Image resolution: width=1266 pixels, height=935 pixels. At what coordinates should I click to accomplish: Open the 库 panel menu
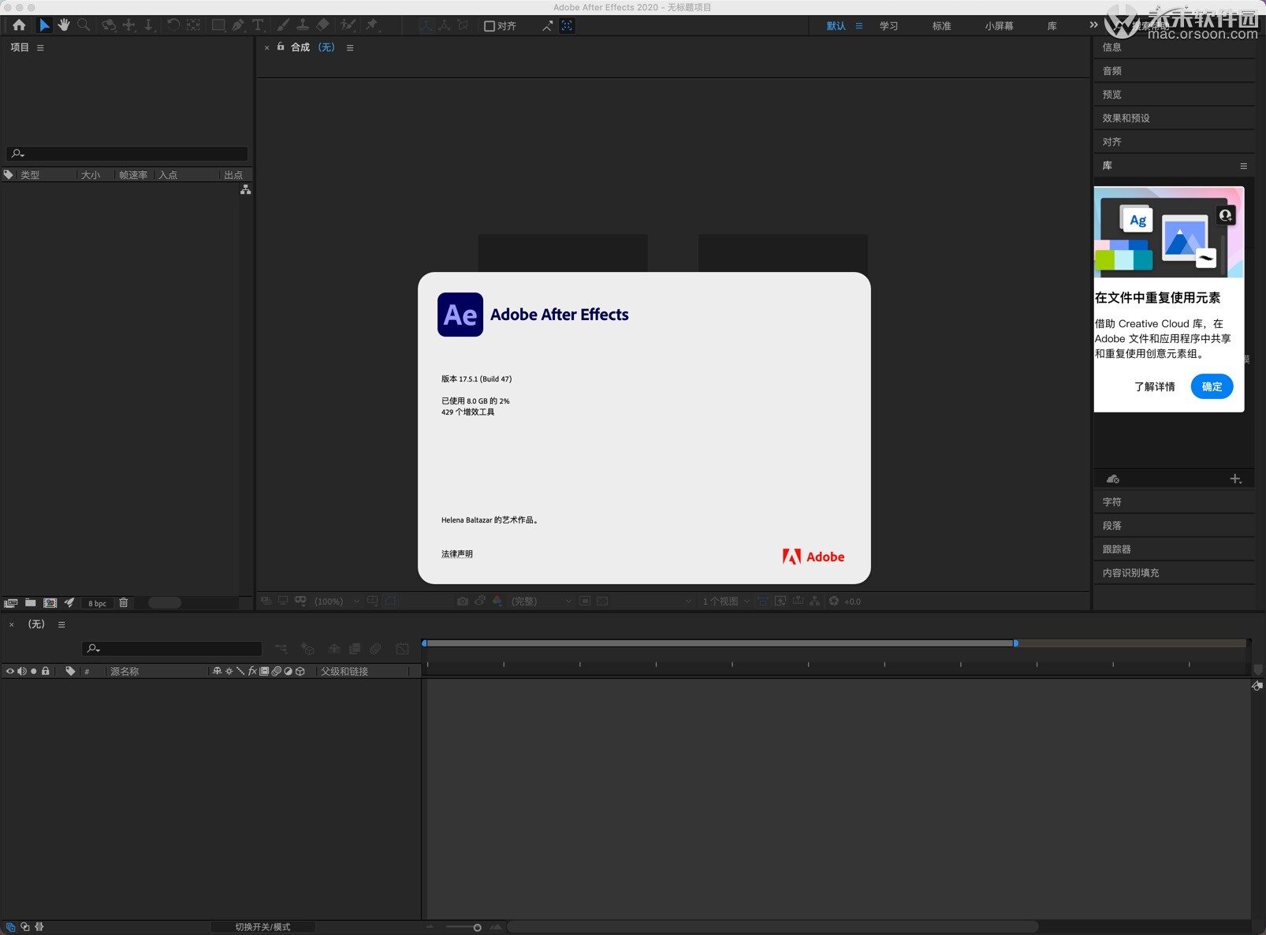click(x=1243, y=166)
